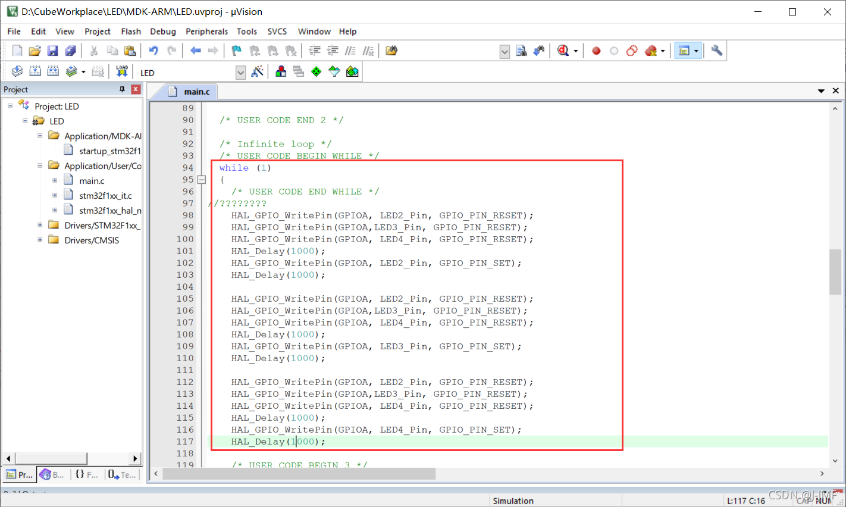Switch to the Templates tab
Screen dimensions: 846x507
tap(123, 474)
